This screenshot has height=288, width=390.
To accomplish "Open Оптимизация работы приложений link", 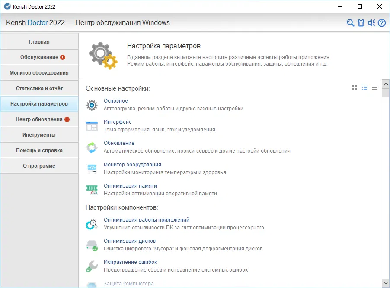I will pos(147,219).
